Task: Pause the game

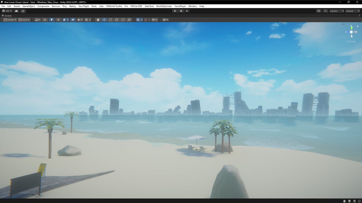Action: point(181,11)
